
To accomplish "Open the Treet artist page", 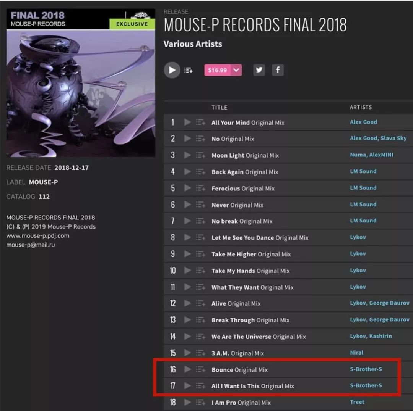I will coord(357,402).
